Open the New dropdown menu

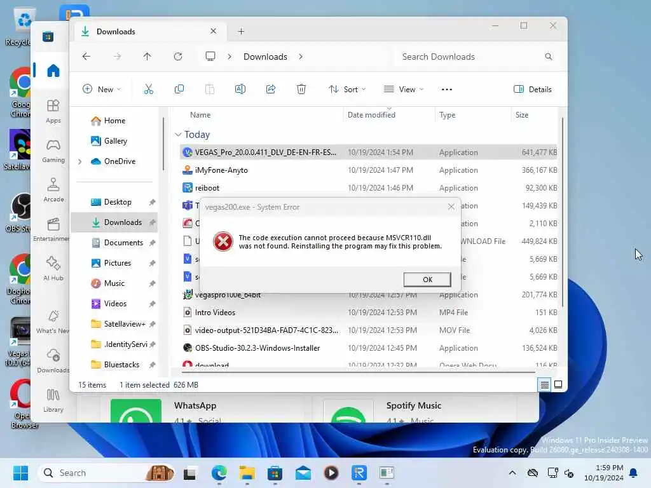102,89
